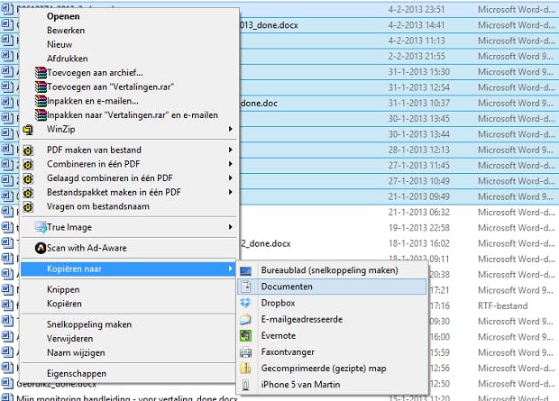Select E-mailgeadresseerde in the submenu
Image resolution: width=559 pixels, height=401 pixels.
pos(302,319)
